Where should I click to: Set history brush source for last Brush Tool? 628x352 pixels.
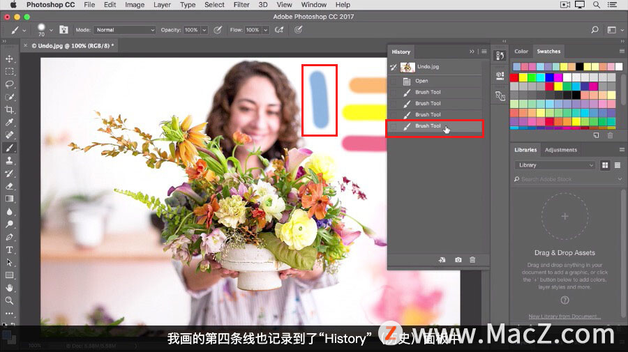point(394,126)
